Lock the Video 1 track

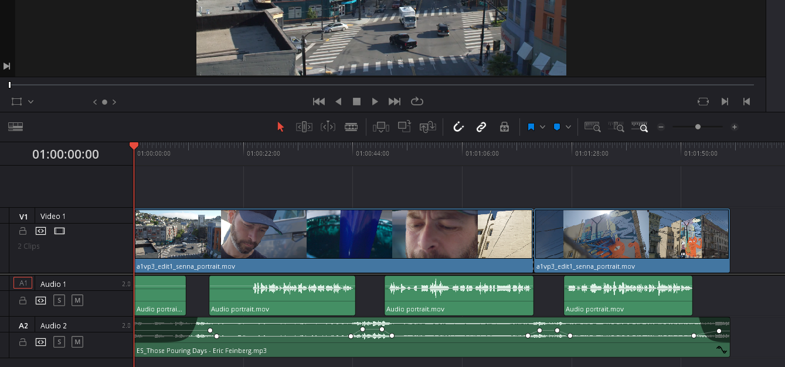point(22,231)
